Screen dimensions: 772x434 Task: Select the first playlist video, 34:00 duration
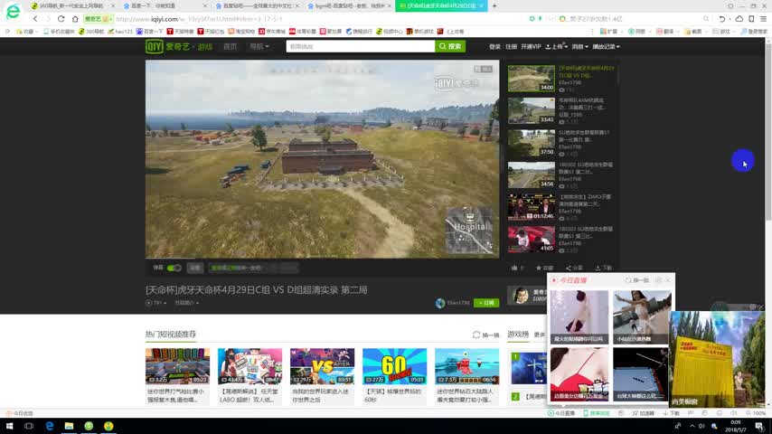coord(532,79)
